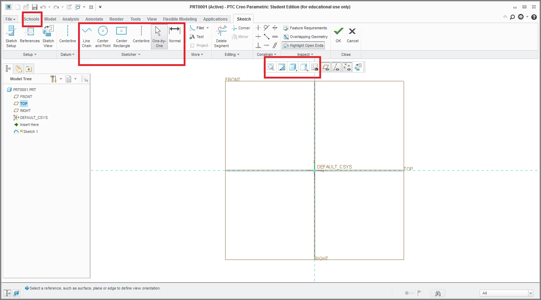Expand the Setup group dropdown
This screenshot has width=541, height=300.
tap(30, 54)
